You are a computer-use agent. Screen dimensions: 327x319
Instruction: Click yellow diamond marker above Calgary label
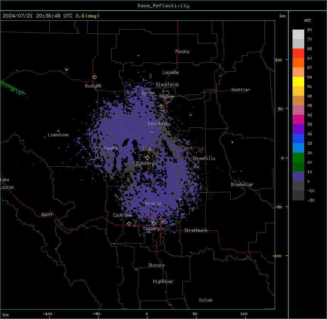[x=154, y=223]
